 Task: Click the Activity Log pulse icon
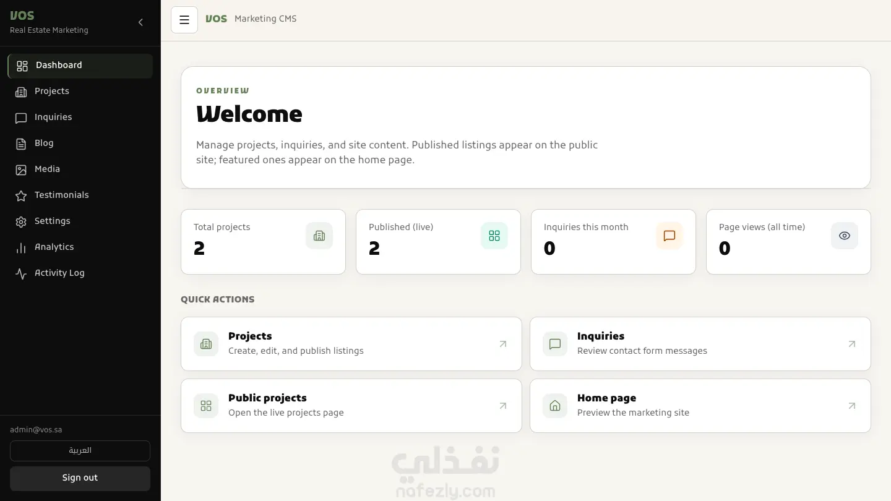click(x=21, y=273)
